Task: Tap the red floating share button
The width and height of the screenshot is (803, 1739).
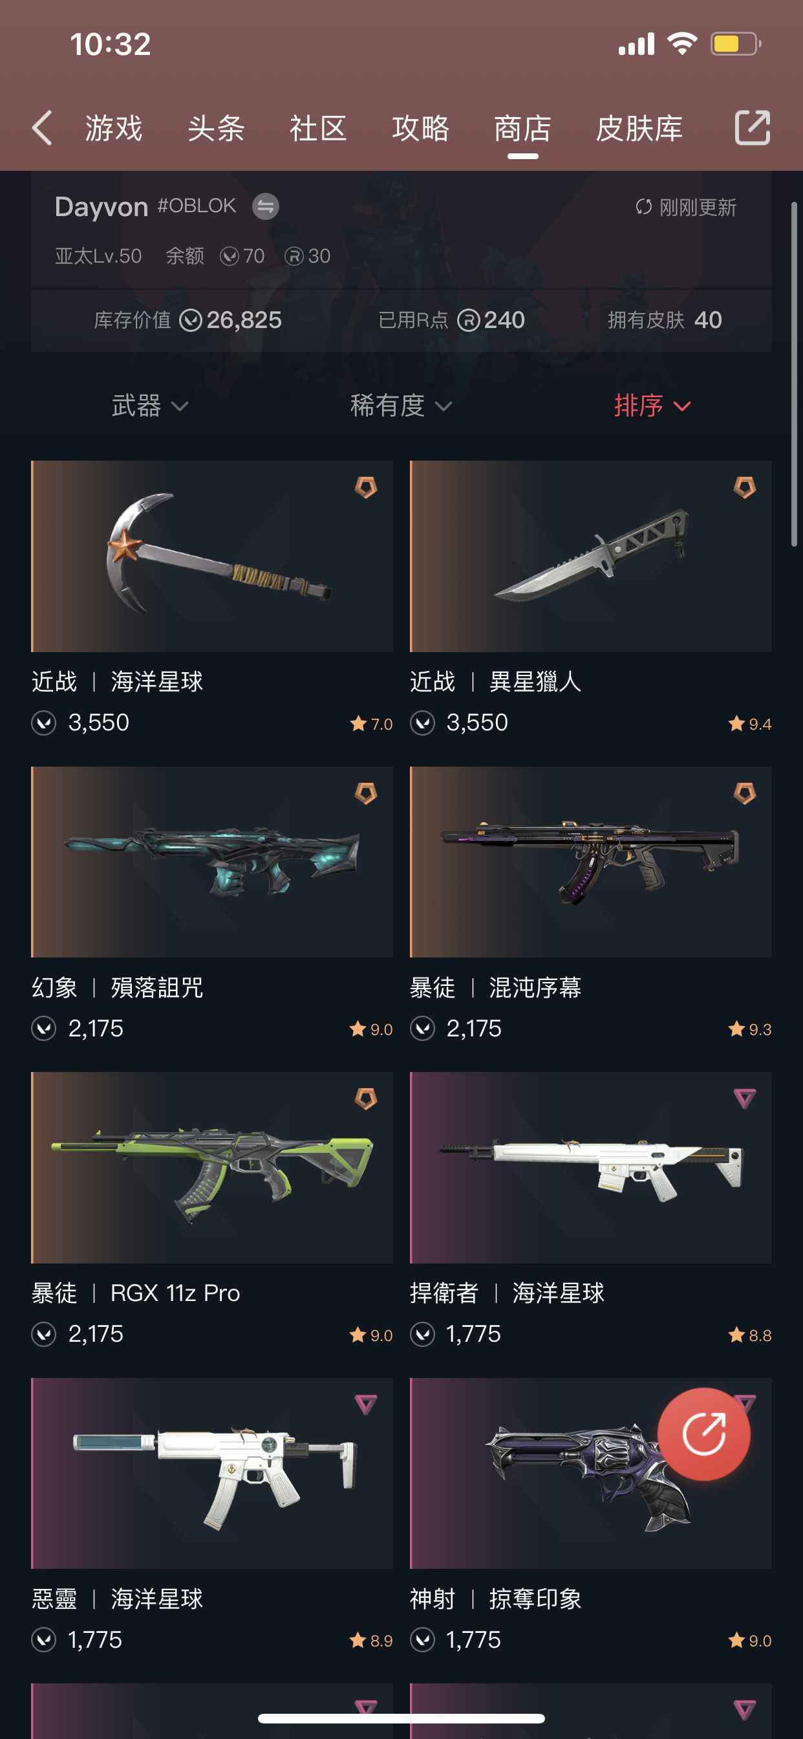Action: 704,1434
